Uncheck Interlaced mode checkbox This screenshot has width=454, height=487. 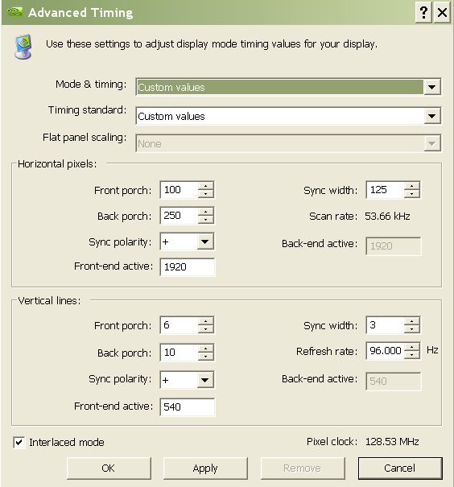point(19,442)
